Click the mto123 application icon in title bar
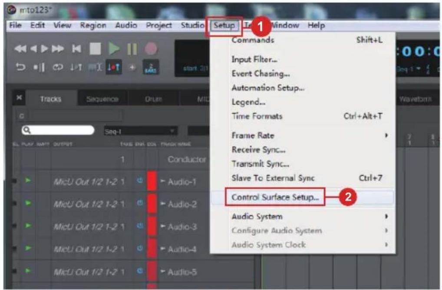Screen dimensions: 442x290 coord(12,10)
